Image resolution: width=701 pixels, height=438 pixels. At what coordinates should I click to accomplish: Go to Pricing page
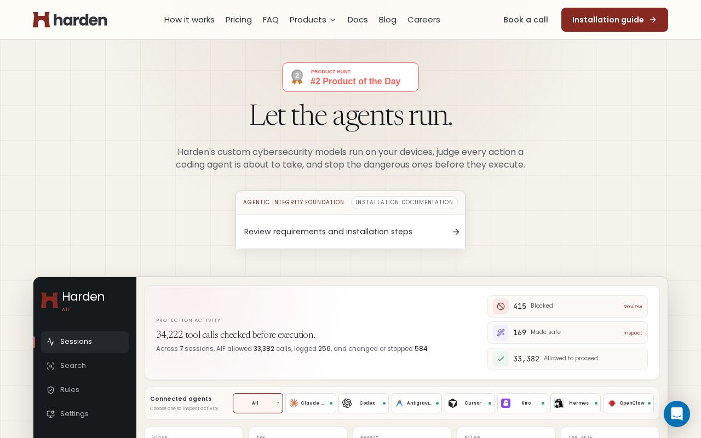point(239,20)
